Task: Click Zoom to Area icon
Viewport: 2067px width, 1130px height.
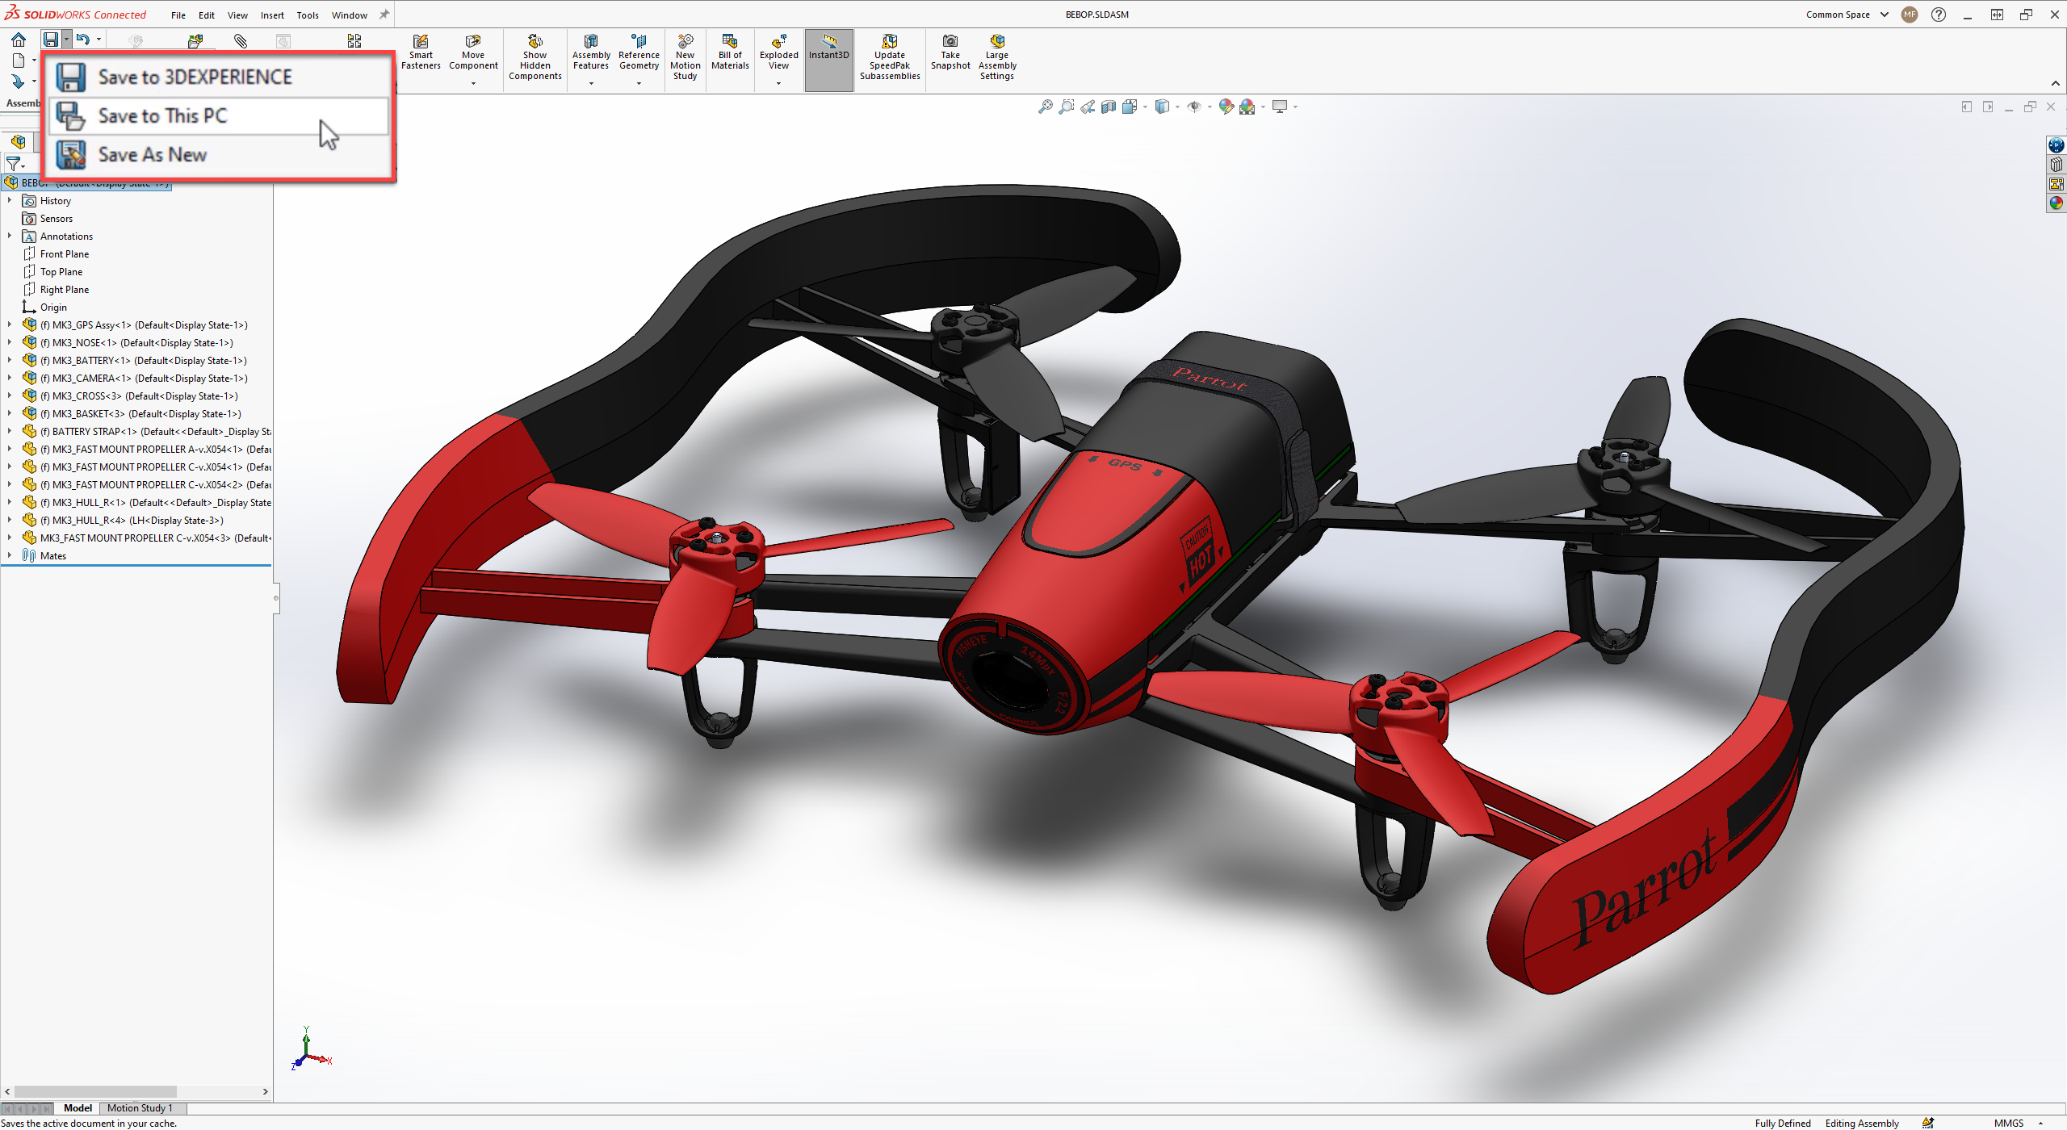Action: [1067, 107]
